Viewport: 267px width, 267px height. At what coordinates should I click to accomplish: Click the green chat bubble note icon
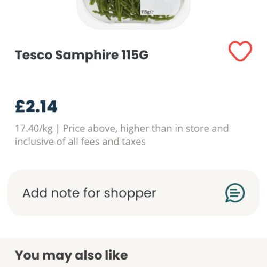pos(235,193)
